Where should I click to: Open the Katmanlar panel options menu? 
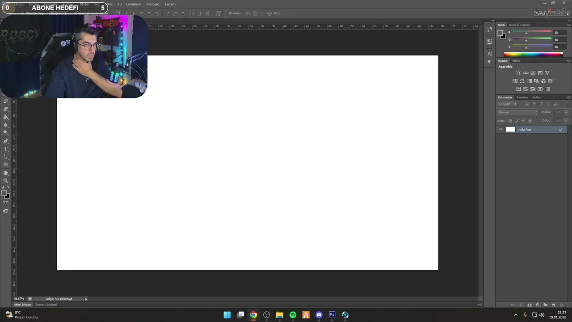(568, 97)
